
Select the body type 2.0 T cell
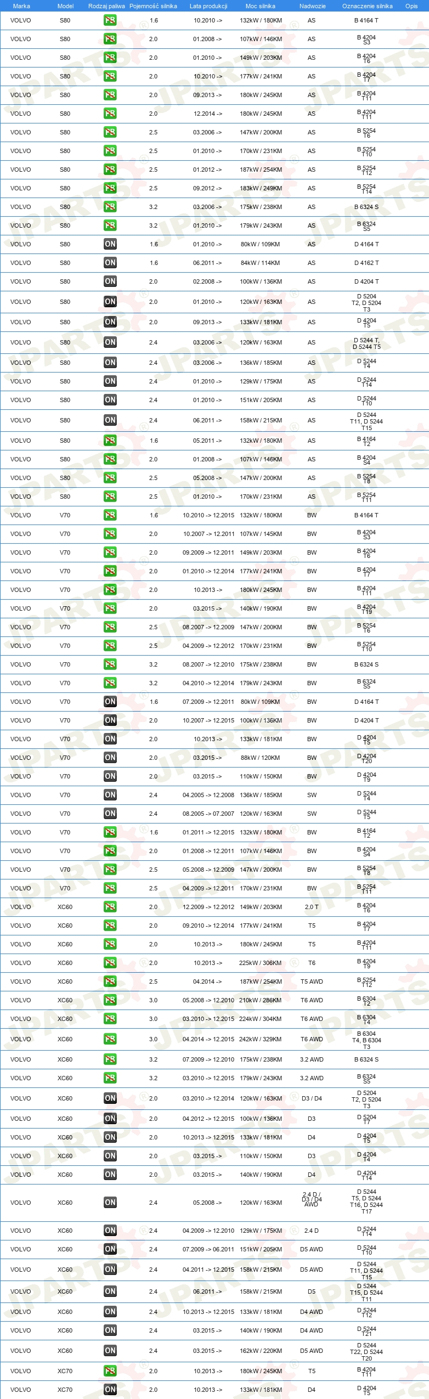pyautogui.click(x=312, y=907)
